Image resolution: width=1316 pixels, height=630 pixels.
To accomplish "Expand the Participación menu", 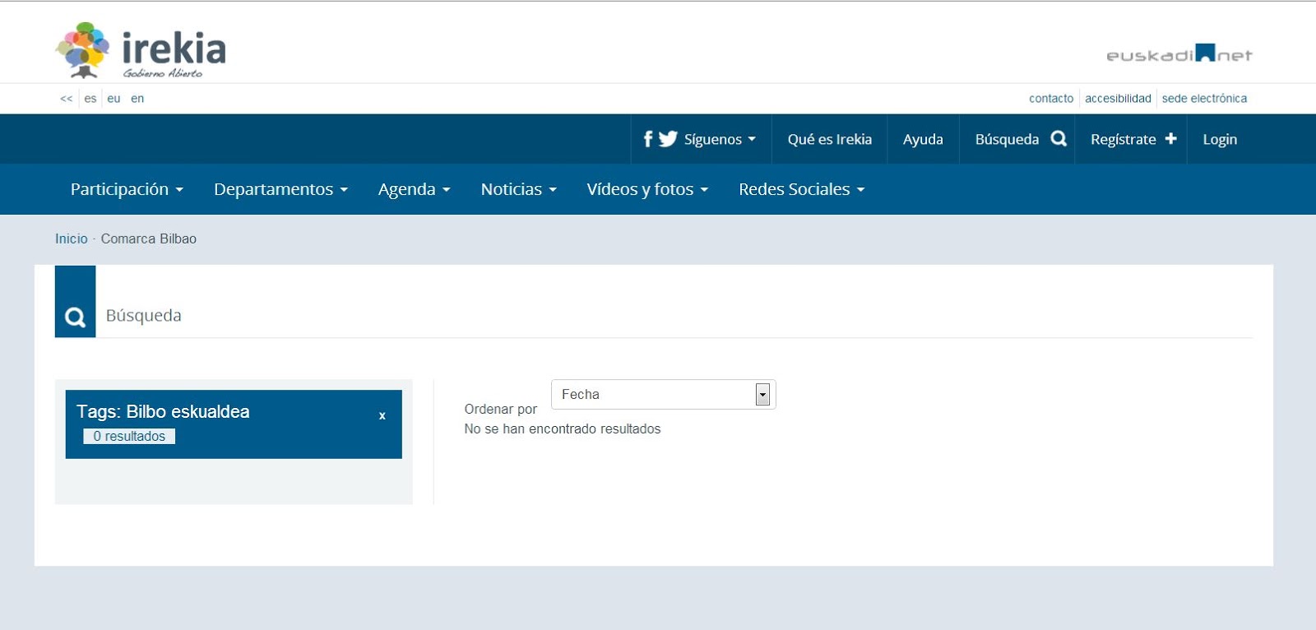I will (127, 189).
